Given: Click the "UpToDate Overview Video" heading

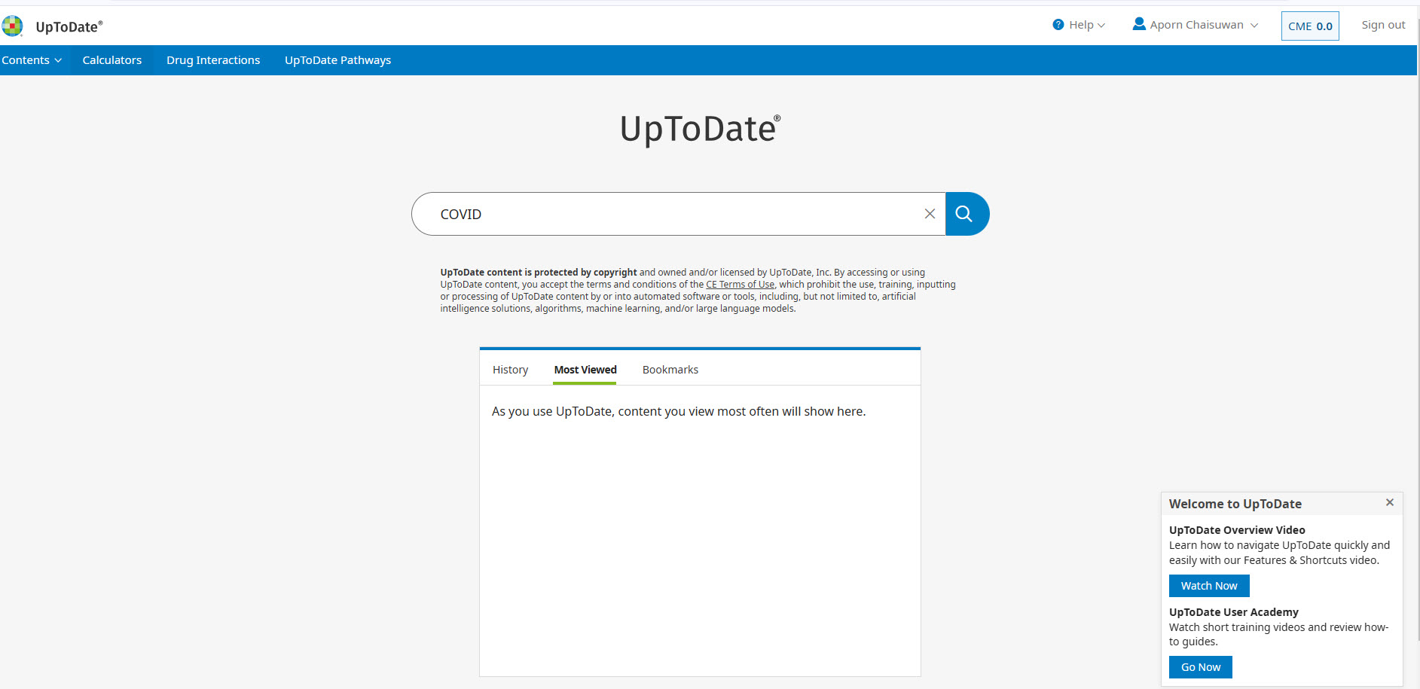Looking at the screenshot, I should click(x=1237, y=530).
